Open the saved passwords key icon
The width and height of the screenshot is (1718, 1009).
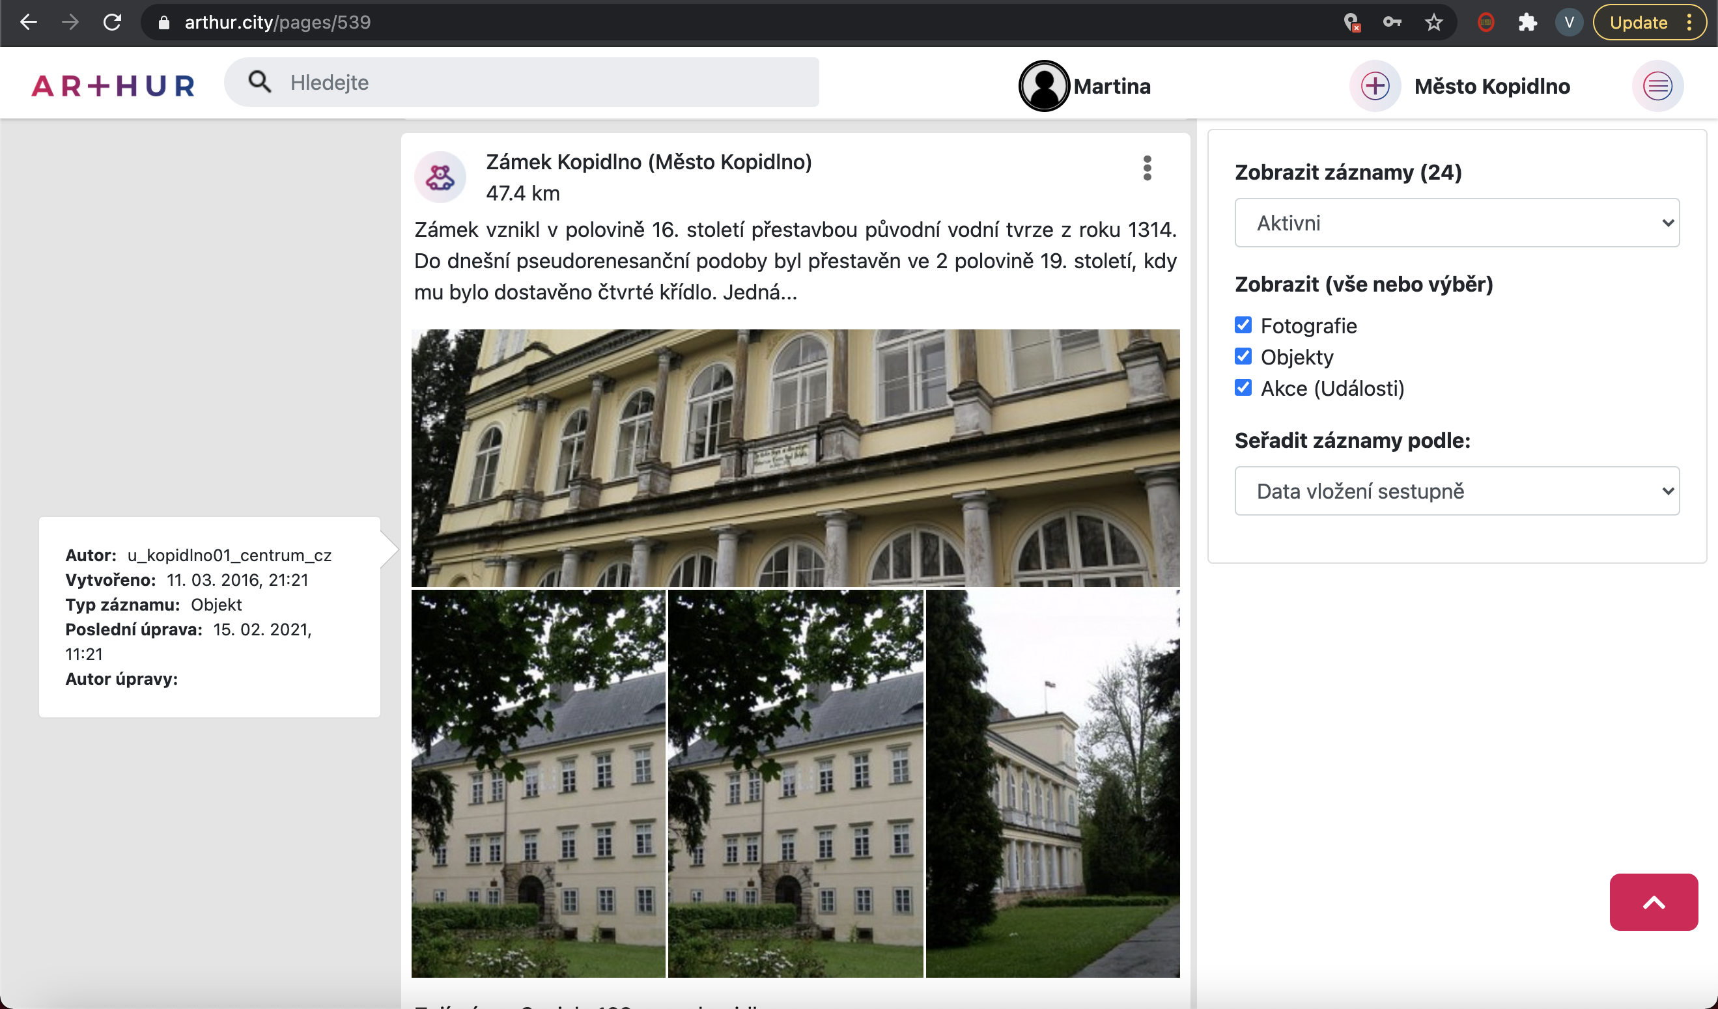pyautogui.click(x=1392, y=23)
